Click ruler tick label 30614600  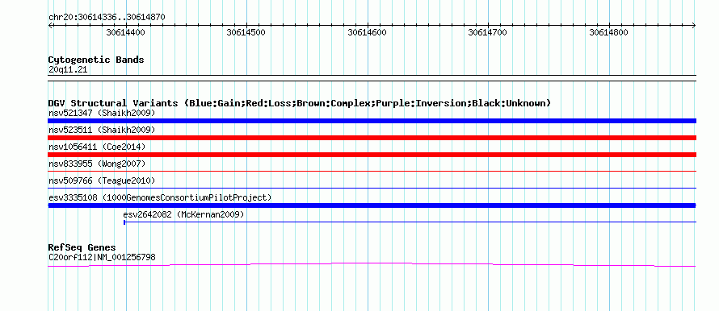tap(367, 32)
